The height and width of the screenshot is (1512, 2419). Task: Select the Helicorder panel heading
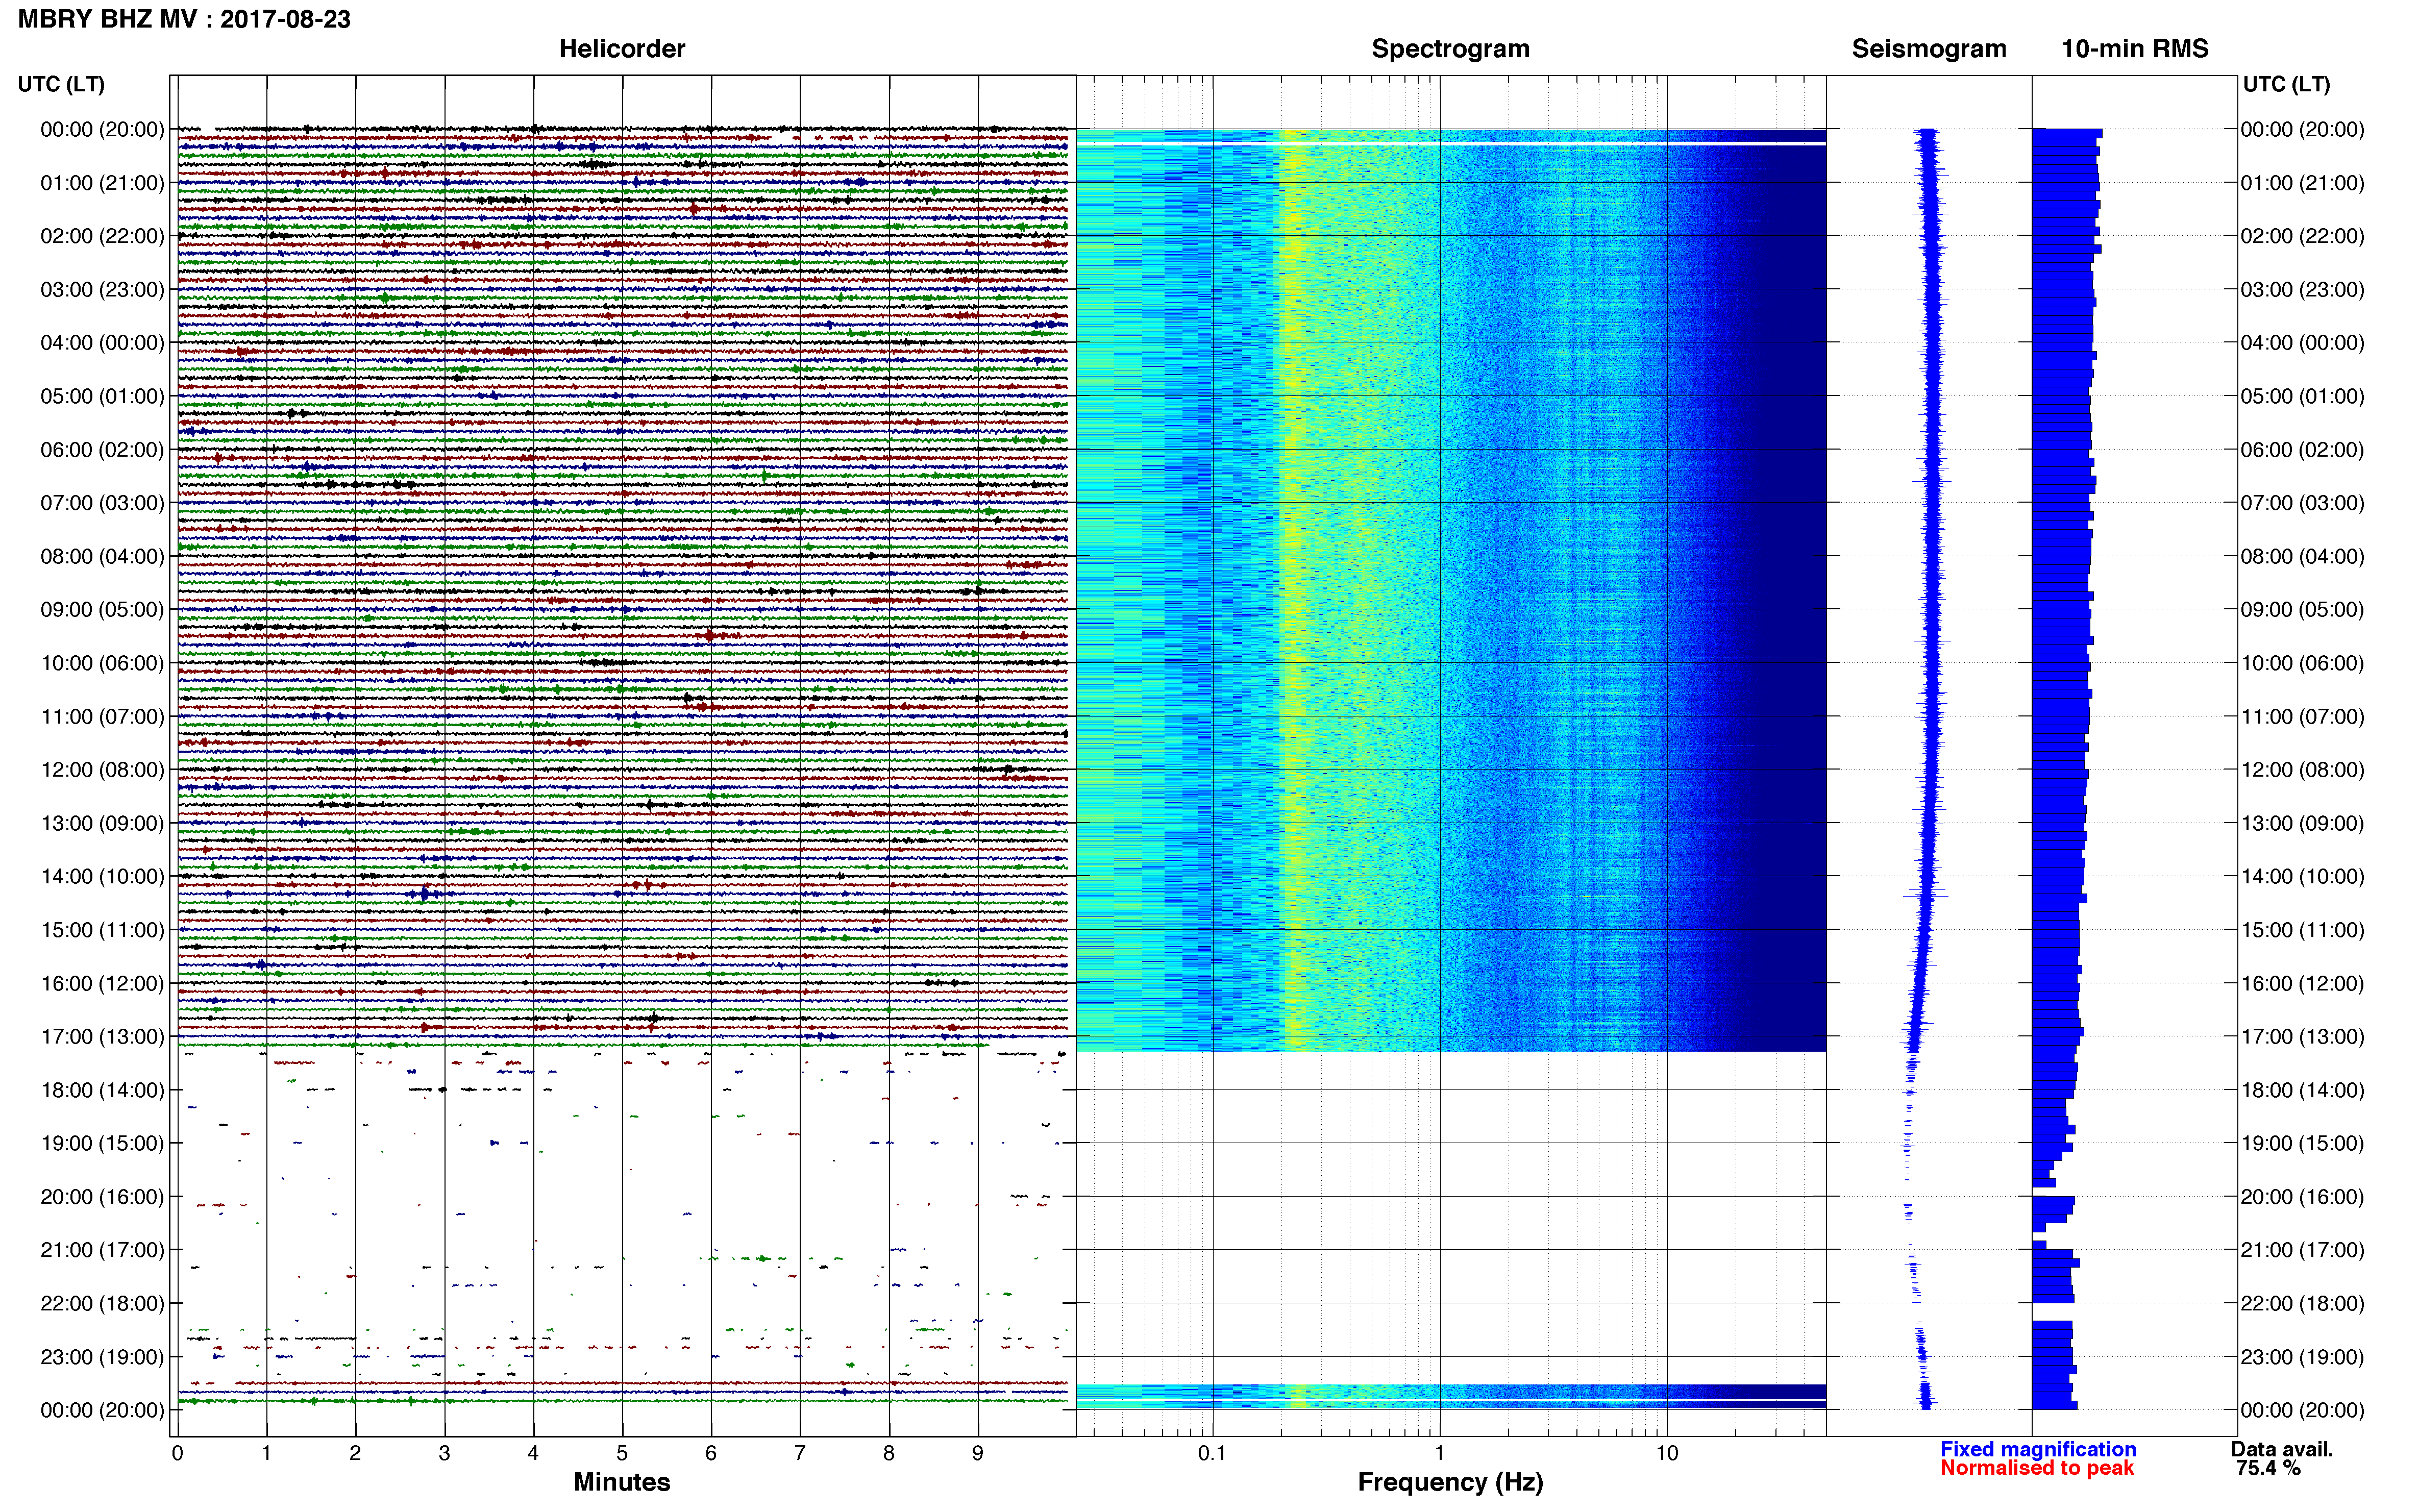(622, 49)
